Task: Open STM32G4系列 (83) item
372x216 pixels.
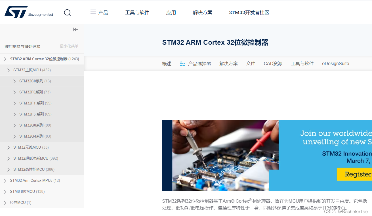Action: 35,136
